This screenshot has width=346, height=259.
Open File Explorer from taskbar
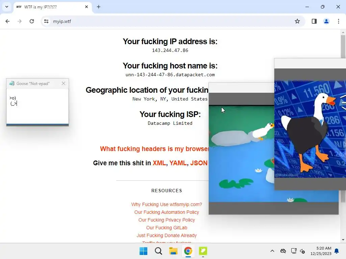(x=173, y=251)
